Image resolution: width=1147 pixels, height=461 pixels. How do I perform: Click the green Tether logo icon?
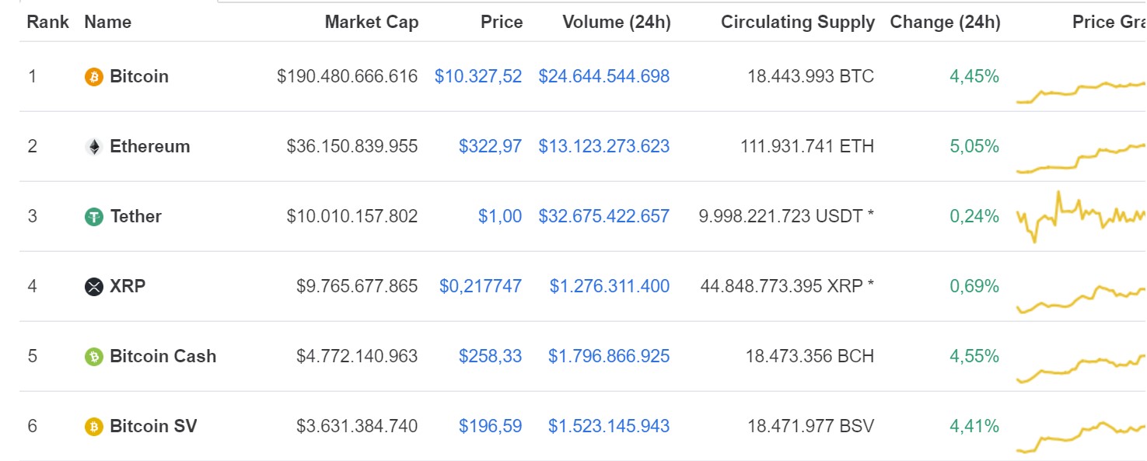coord(94,217)
